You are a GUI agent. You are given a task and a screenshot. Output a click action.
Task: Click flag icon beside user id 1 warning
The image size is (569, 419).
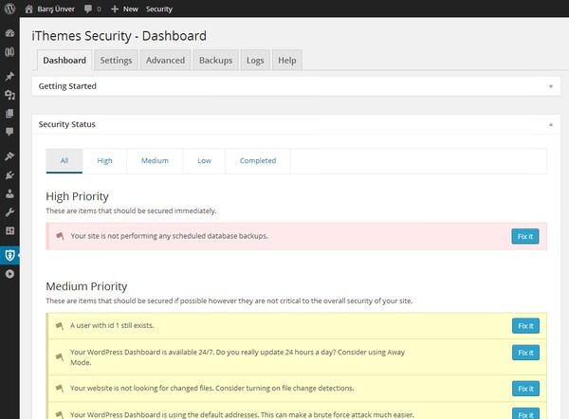60,326
